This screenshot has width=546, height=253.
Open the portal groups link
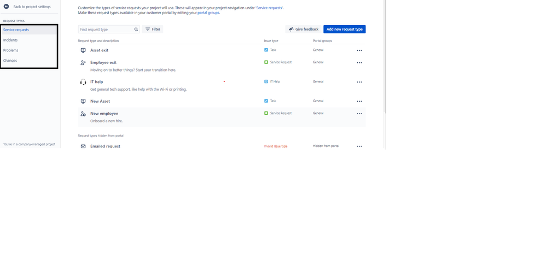[208, 13]
